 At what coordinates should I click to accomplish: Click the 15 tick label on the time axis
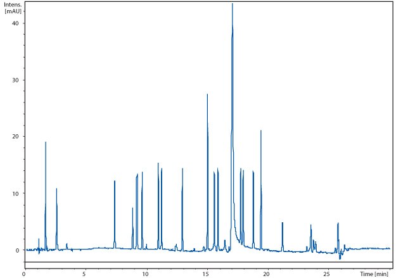coord(205,274)
